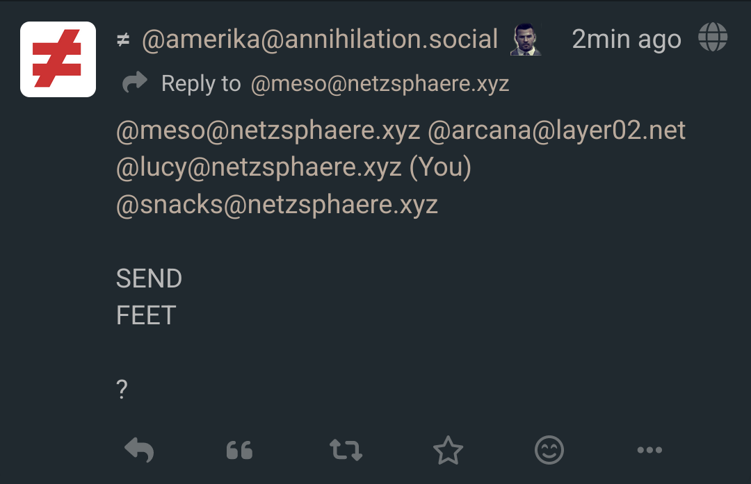
Task: Repeat the post with the boost arrows icon
Action: (x=345, y=451)
